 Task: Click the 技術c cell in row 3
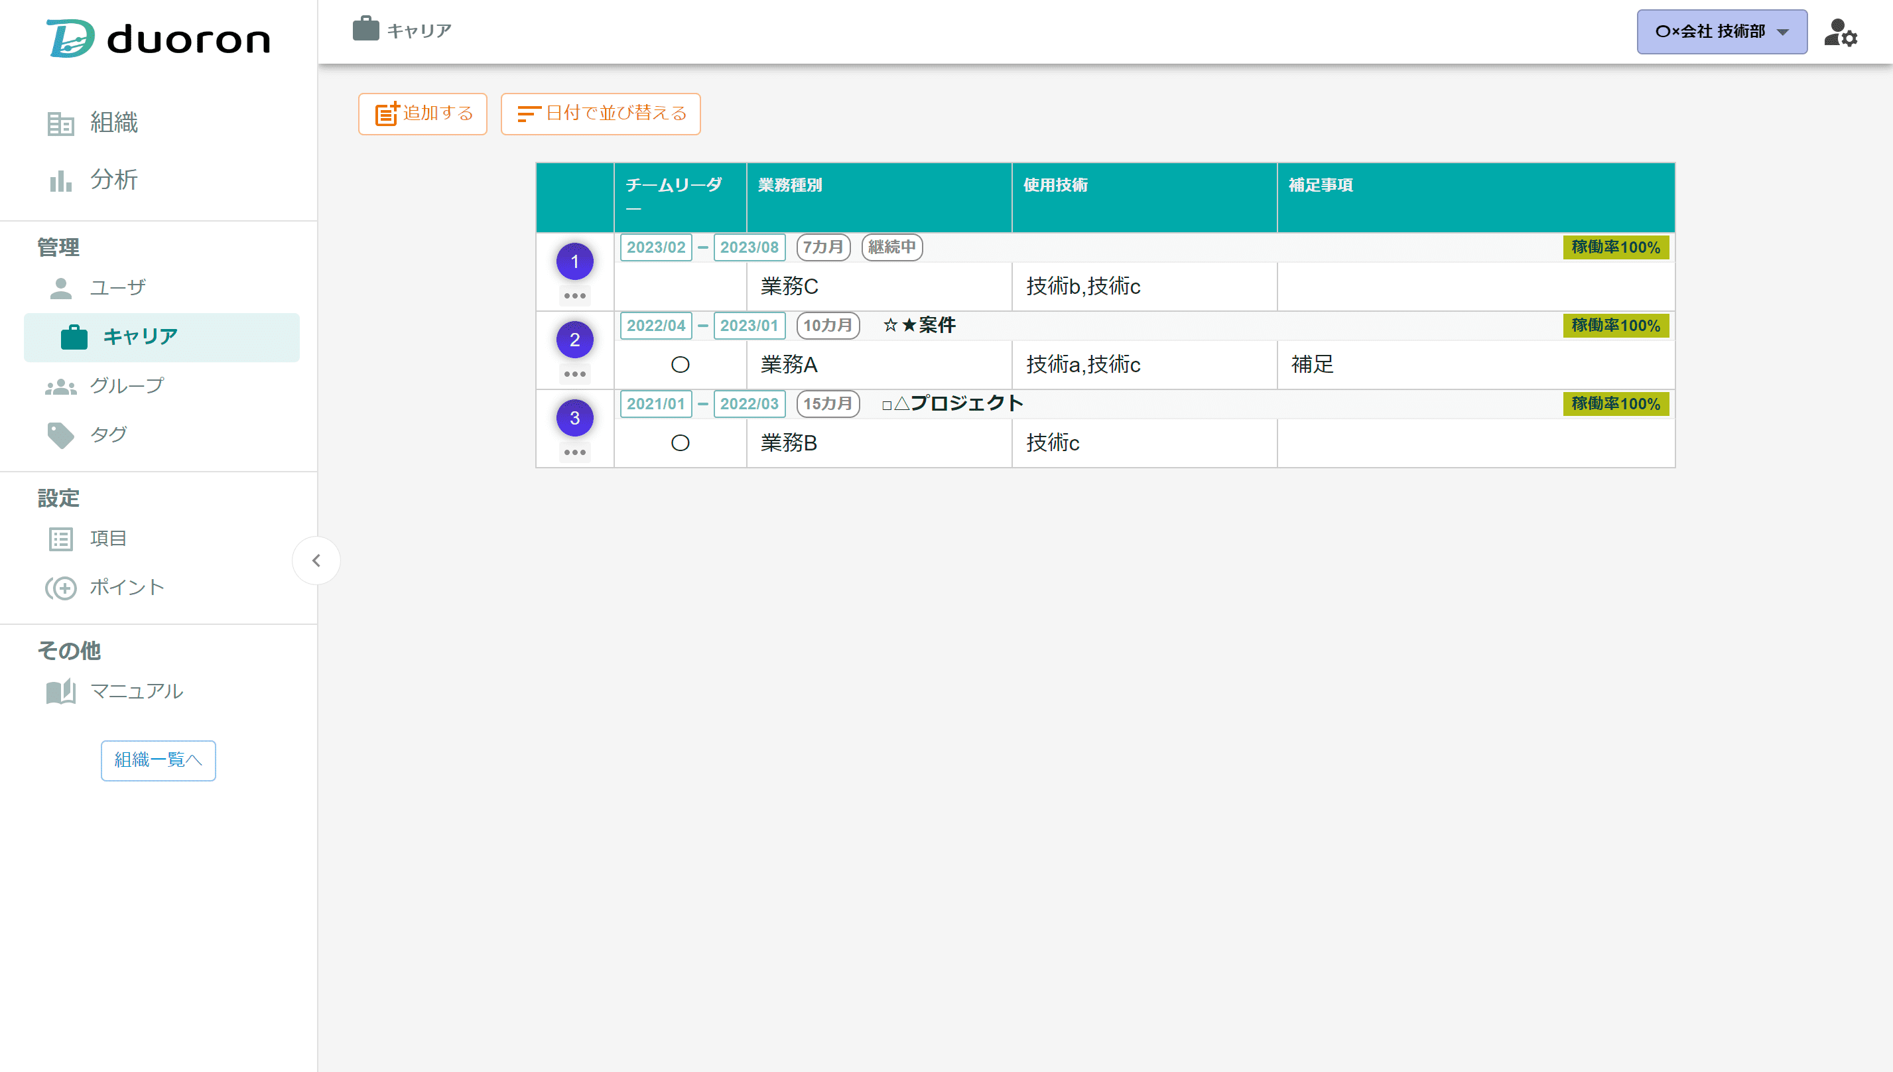coord(1143,442)
